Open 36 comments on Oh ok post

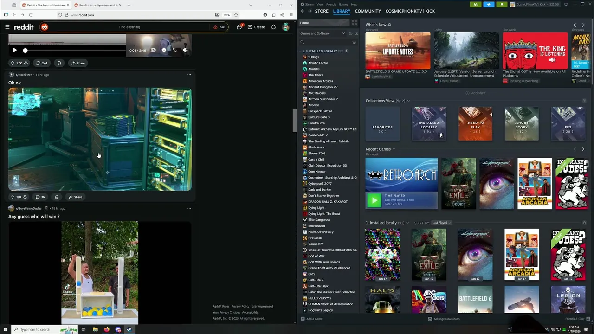(x=40, y=197)
